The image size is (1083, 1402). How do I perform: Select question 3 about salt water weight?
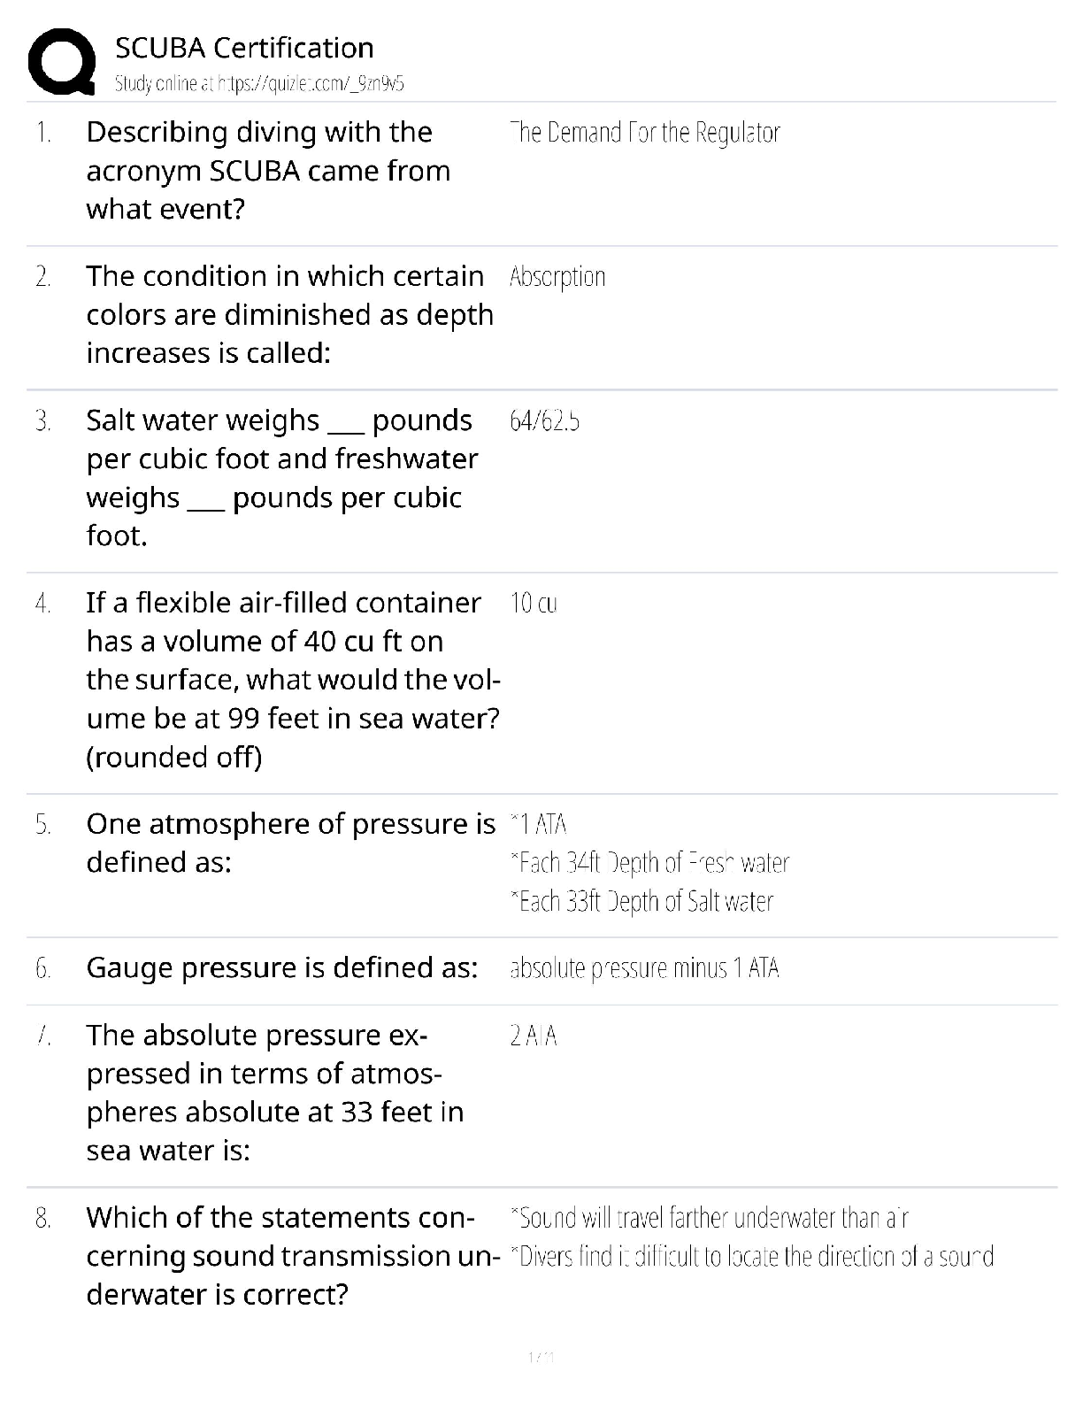click(282, 478)
